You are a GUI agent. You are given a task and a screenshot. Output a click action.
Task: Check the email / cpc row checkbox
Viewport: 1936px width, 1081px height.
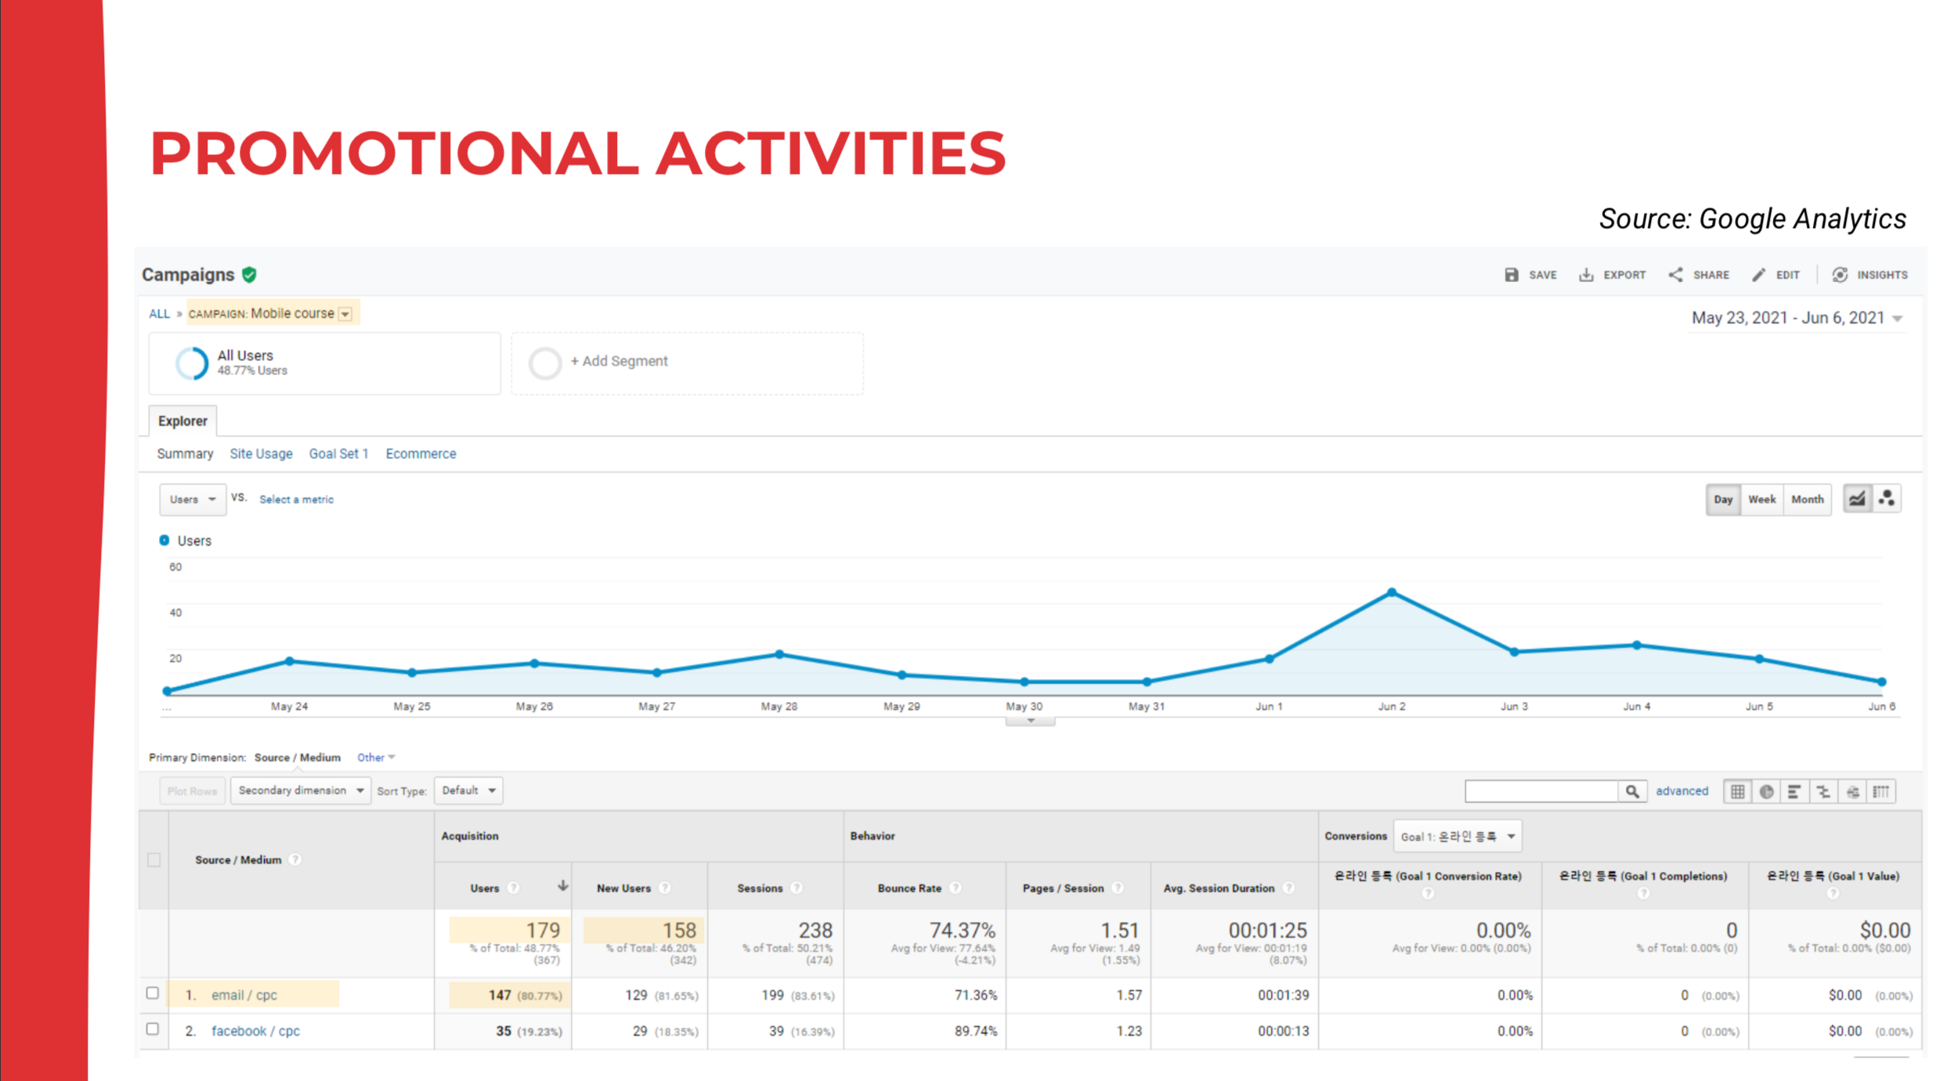click(153, 993)
